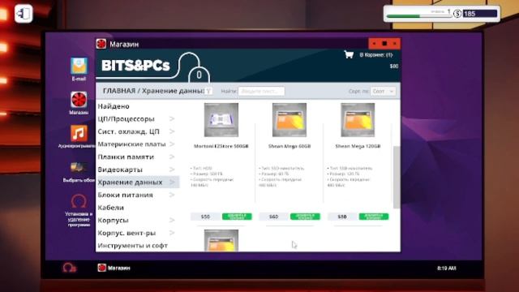Select Хранение данных category

coord(130,182)
